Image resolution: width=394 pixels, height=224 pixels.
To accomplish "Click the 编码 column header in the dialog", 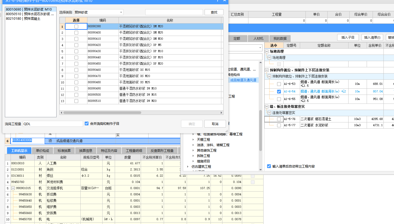I will [x=103, y=20].
